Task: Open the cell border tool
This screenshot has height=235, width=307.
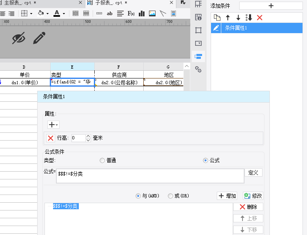Action: 24,13
